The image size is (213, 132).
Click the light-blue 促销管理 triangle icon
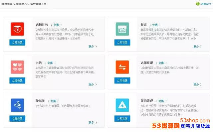pos(122,105)
